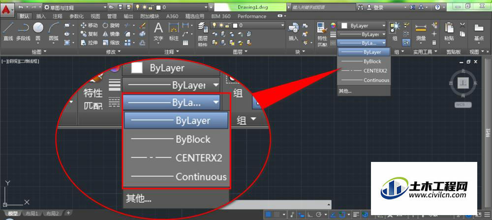Click the keyword search input field

323,7
